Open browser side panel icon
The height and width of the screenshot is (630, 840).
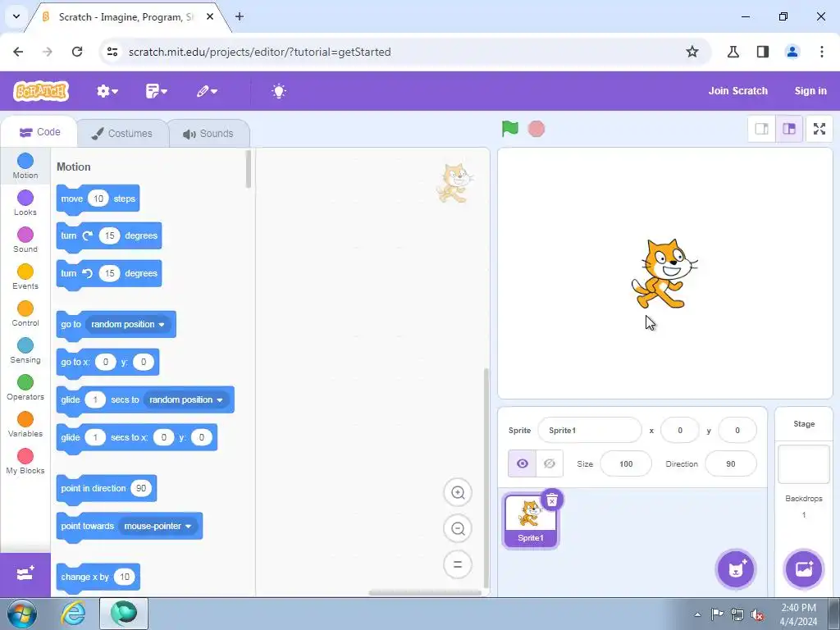point(763,52)
